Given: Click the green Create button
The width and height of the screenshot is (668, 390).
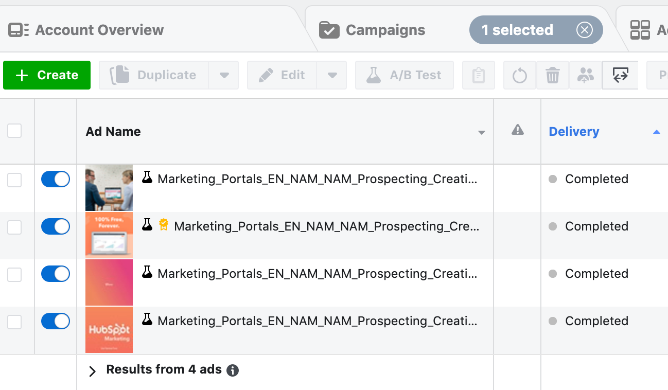Looking at the screenshot, I should [47, 75].
